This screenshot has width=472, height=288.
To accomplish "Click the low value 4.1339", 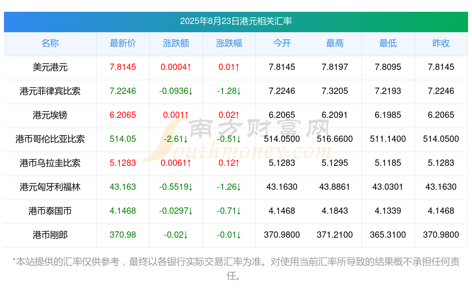I will pyautogui.click(x=388, y=211).
